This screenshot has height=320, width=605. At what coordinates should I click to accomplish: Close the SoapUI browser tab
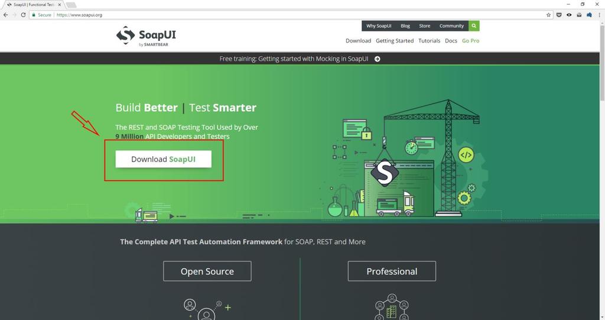(x=60, y=5)
